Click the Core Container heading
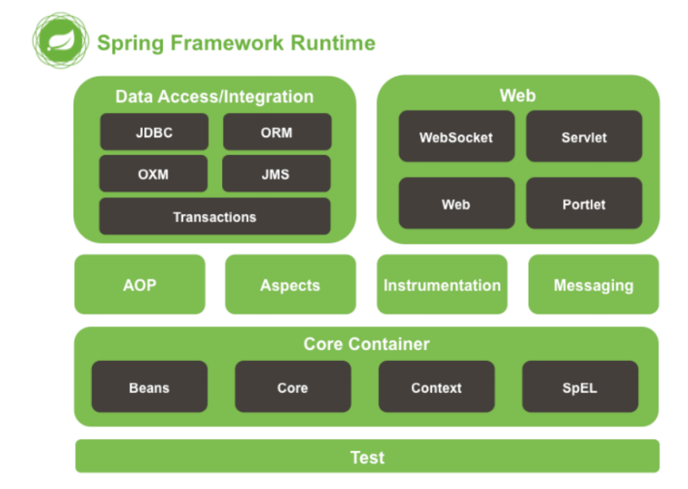 [366, 344]
